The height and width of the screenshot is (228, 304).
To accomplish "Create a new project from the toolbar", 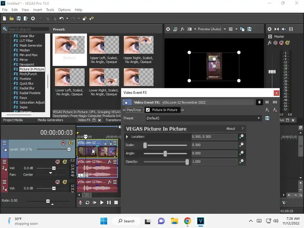I will click(4, 18).
